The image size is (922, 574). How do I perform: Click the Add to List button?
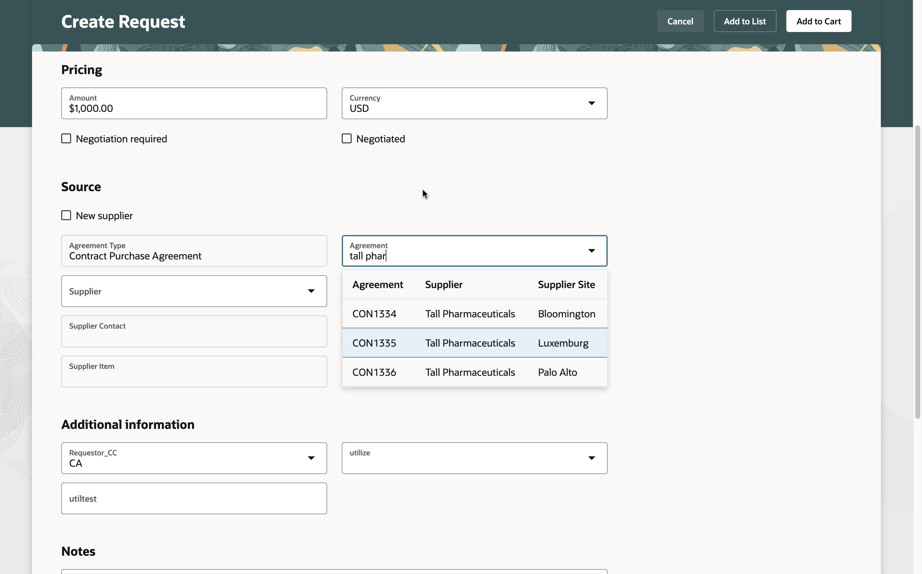tap(744, 21)
